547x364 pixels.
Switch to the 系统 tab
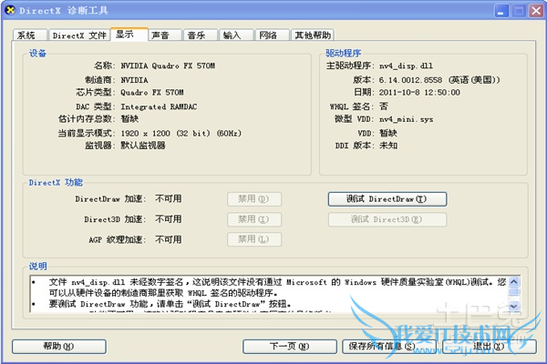click(x=30, y=35)
